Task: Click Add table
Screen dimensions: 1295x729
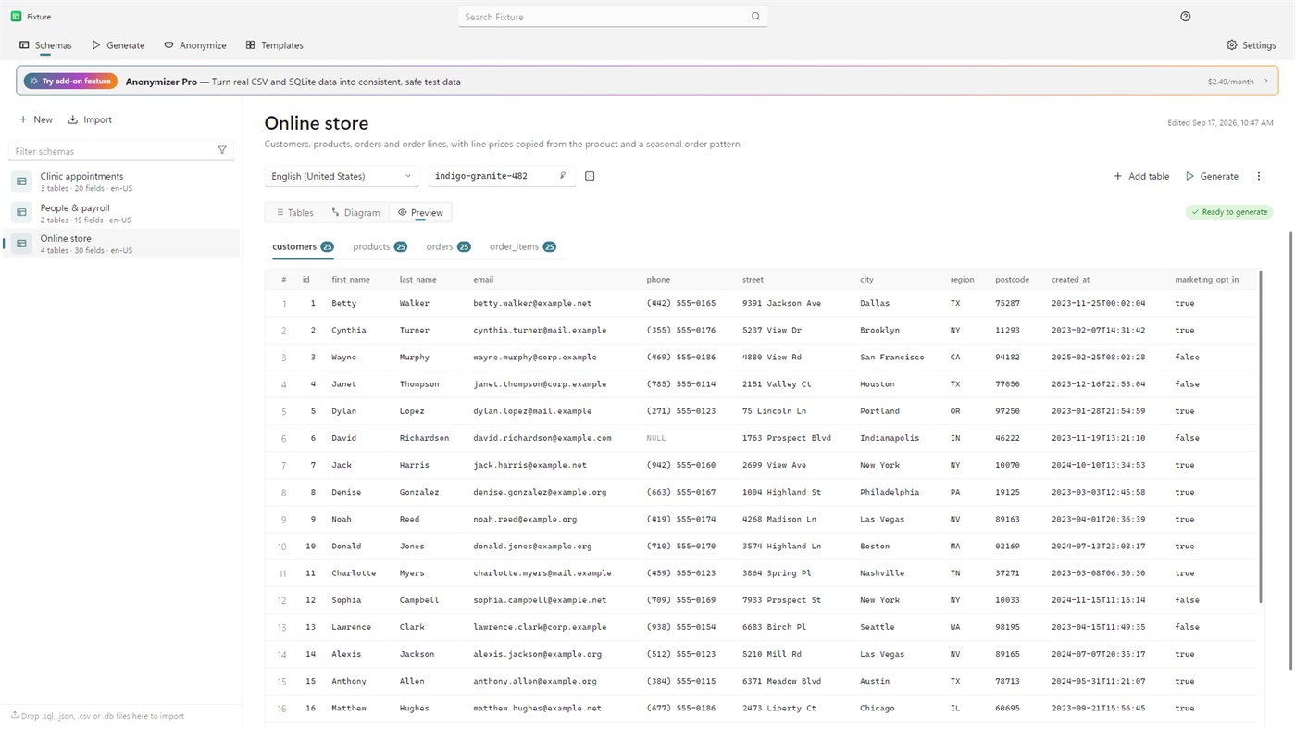Action: (x=1141, y=176)
